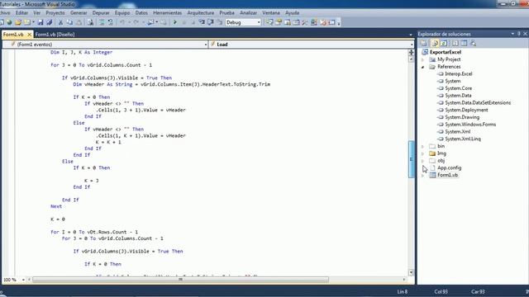Click the 'Lin 8' status bar entry
529x297 pixels.
click(x=403, y=291)
